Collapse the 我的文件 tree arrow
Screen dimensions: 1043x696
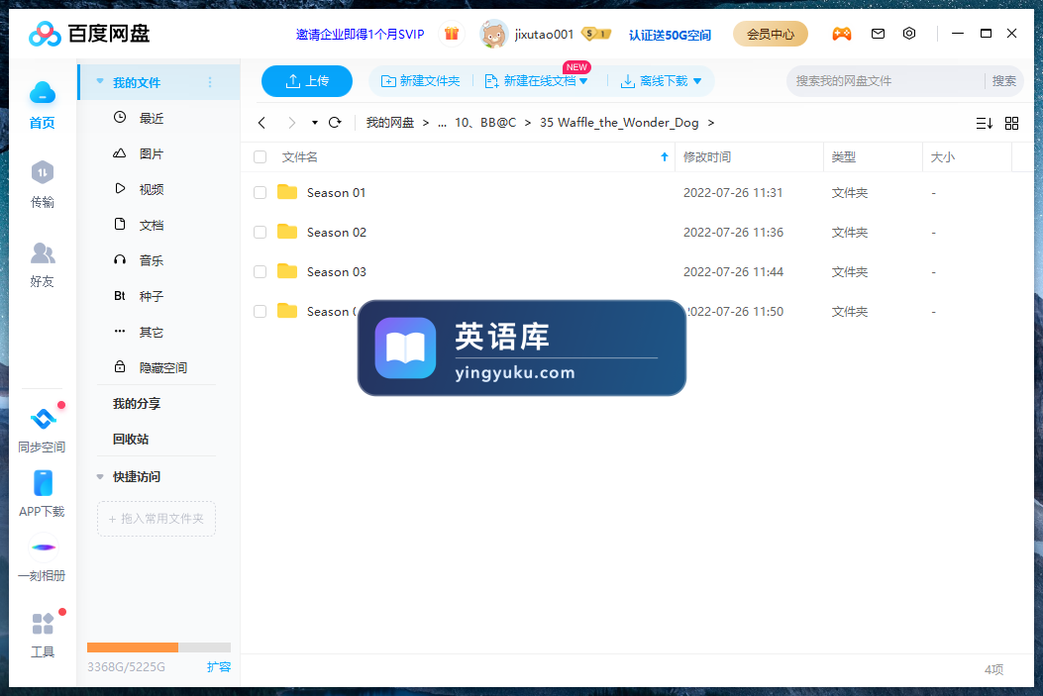(x=100, y=82)
